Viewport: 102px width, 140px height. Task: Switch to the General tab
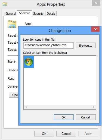click(x=11, y=14)
